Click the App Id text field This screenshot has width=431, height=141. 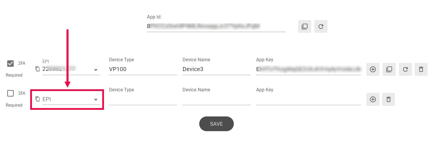(216, 26)
